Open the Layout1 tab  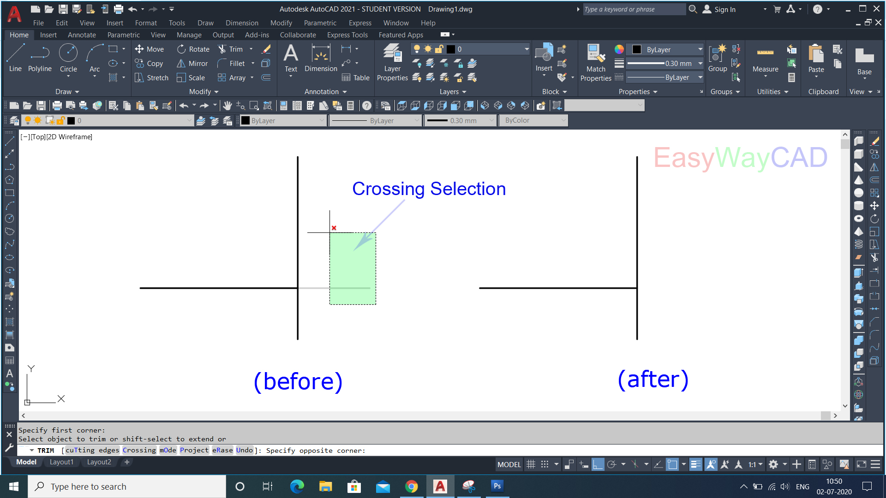coord(61,462)
